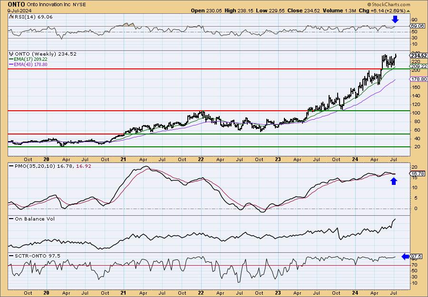This screenshot has width=428, height=297.
Task: Open the ©StockCharts.com attribution text
Action: 389,4
